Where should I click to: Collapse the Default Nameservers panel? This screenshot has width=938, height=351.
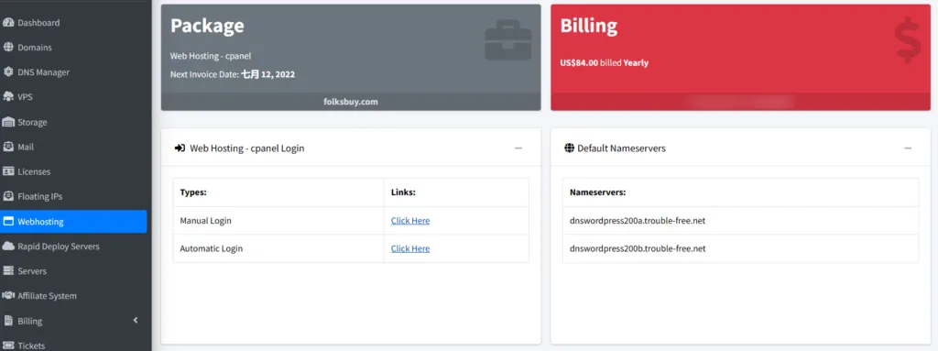[x=908, y=148]
